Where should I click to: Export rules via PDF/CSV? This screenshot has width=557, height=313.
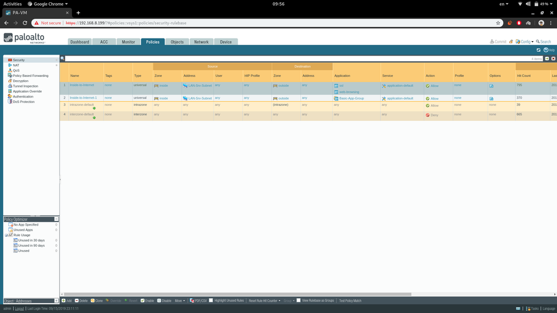point(198,301)
